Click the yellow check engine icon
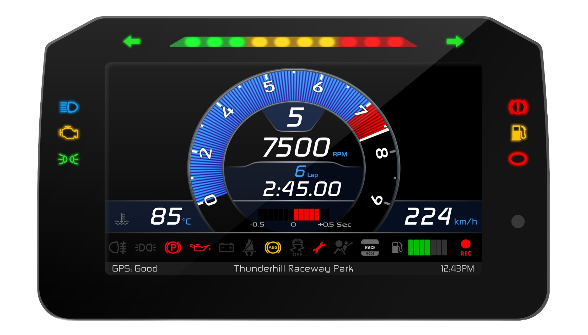Viewport: 588px width, 335px height. click(69, 133)
